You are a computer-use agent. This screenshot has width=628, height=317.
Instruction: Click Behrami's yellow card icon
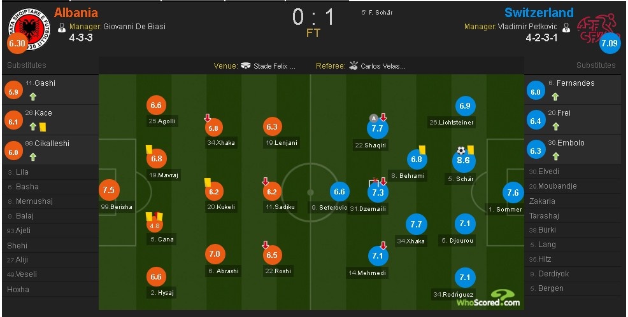point(422,149)
